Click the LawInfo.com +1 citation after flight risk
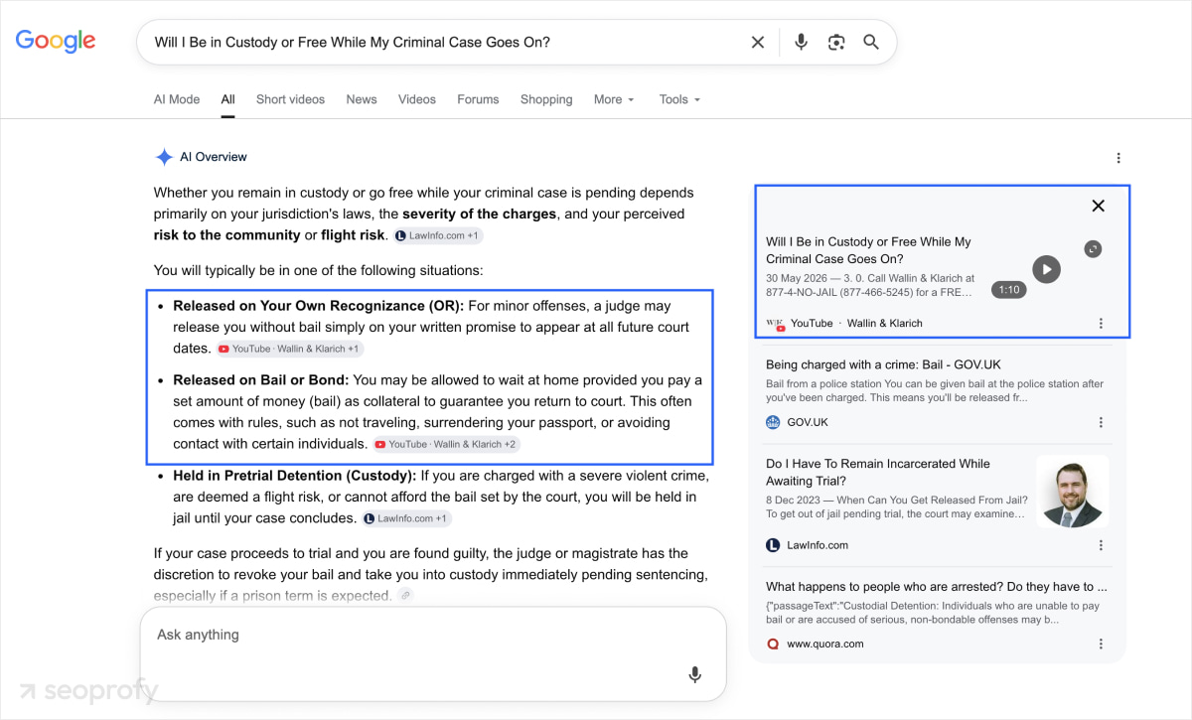The width and height of the screenshot is (1192, 720). 437,236
